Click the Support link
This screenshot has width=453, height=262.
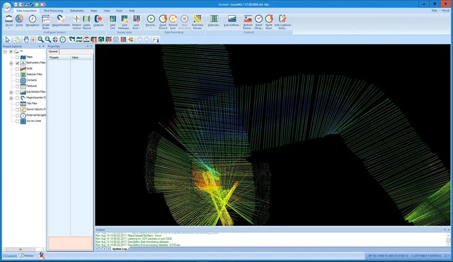click(10, 256)
